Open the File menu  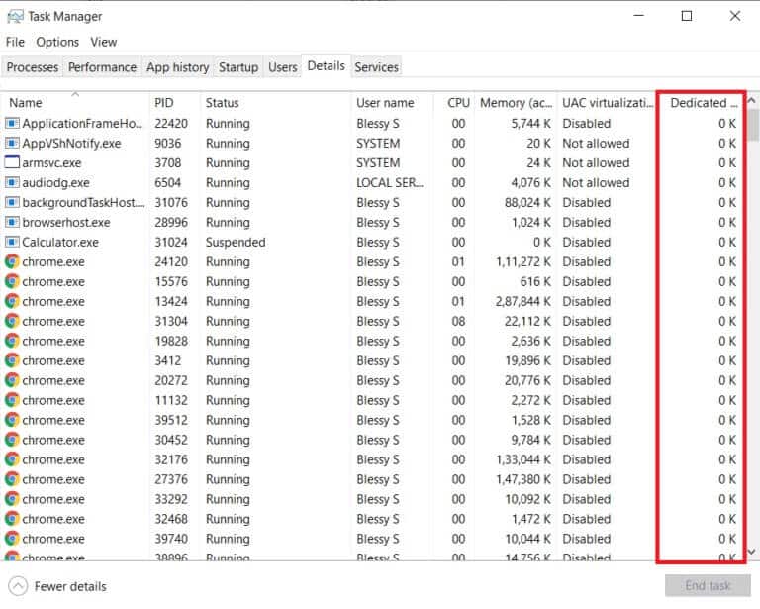(15, 42)
